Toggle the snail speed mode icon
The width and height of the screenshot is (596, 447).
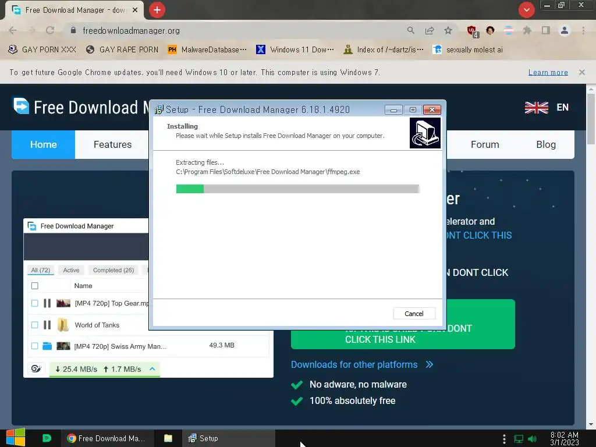tap(36, 368)
